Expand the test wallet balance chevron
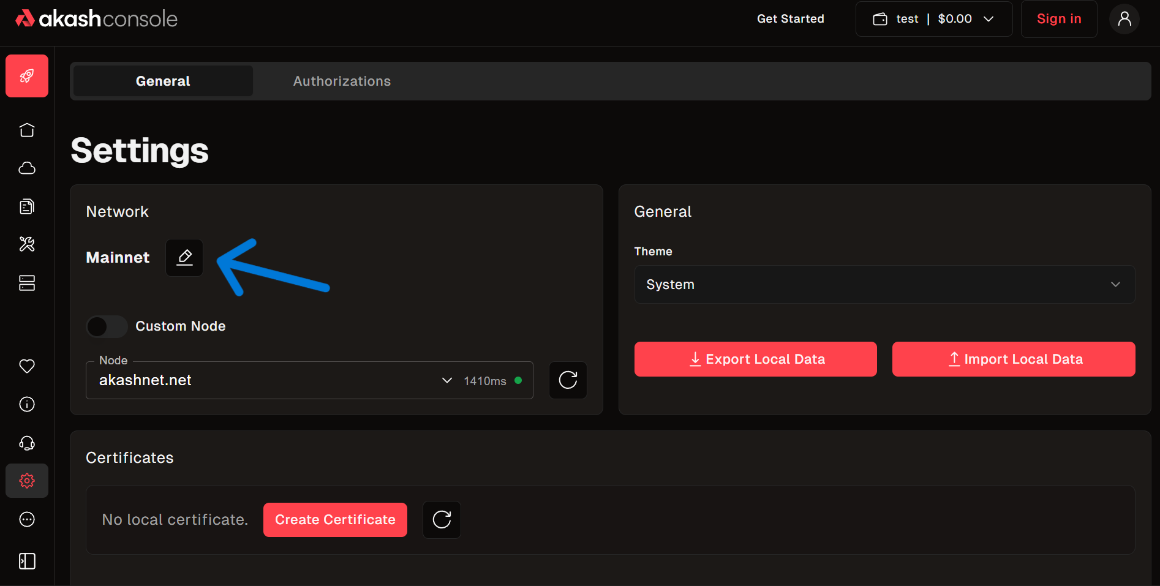1160x586 pixels. tap(989, 19)
